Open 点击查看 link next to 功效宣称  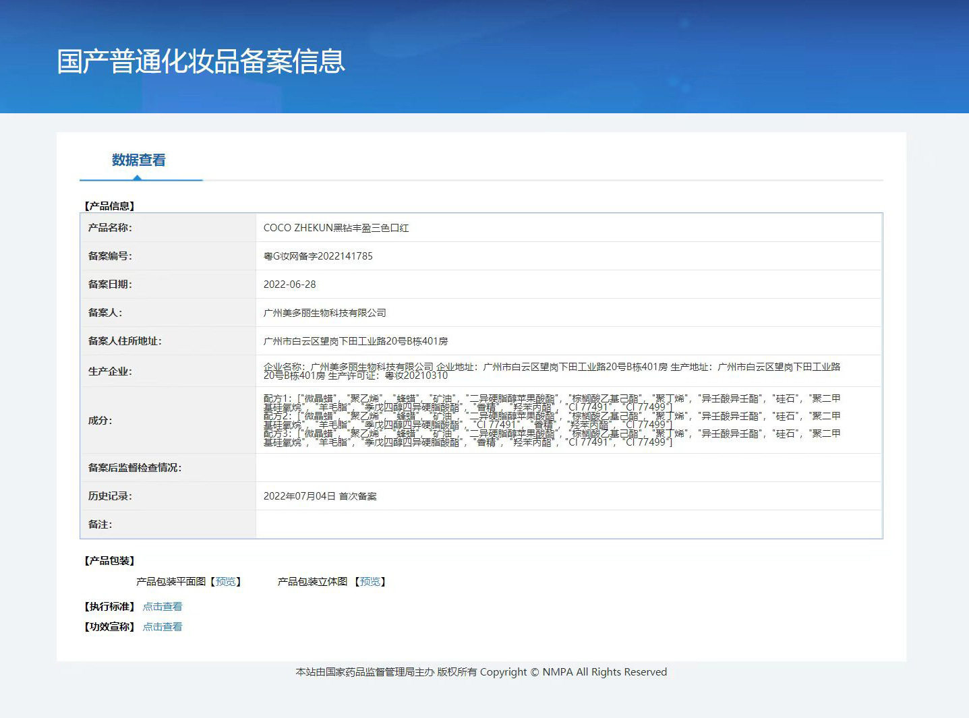[163, 627]
